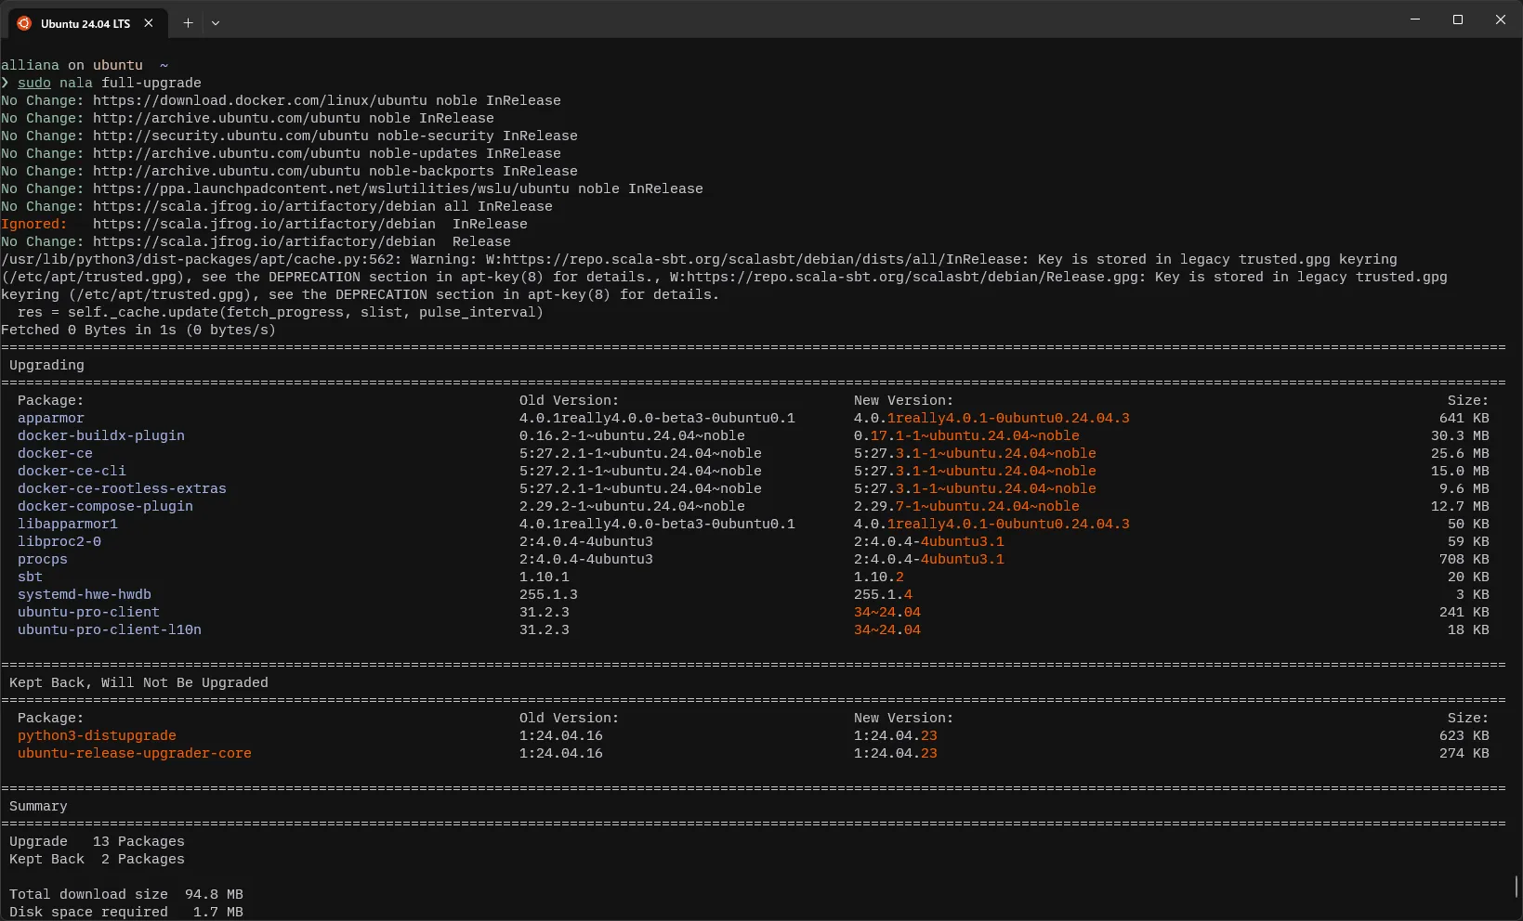Select the ubuntu-pro-client-l10n package name

pos(110,629)
